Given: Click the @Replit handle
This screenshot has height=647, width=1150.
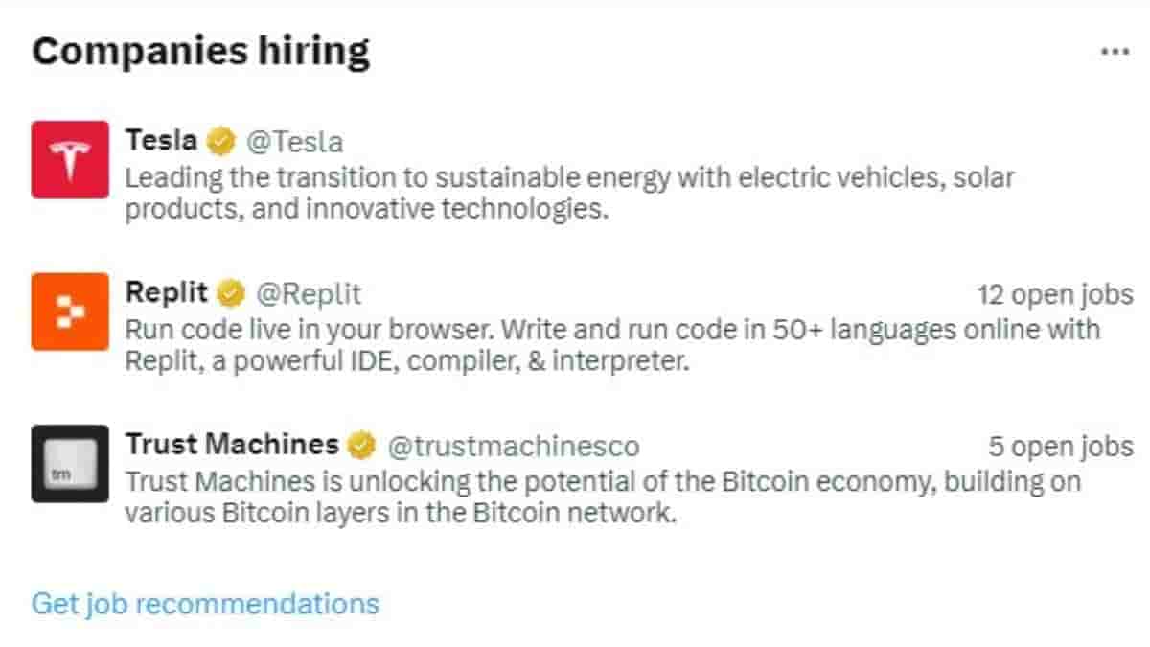Looking at the screenshot, I should click(x=308, y=293).
